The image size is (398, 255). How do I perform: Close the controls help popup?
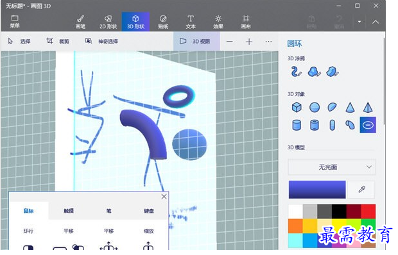164,197
